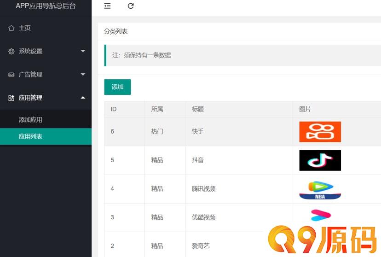This screenshot has width=381, height=257.
Task: Click the home icon beside 主页
Action: [11, 28]
